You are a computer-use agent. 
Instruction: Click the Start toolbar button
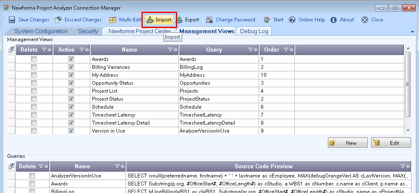[x=274, y=20]
